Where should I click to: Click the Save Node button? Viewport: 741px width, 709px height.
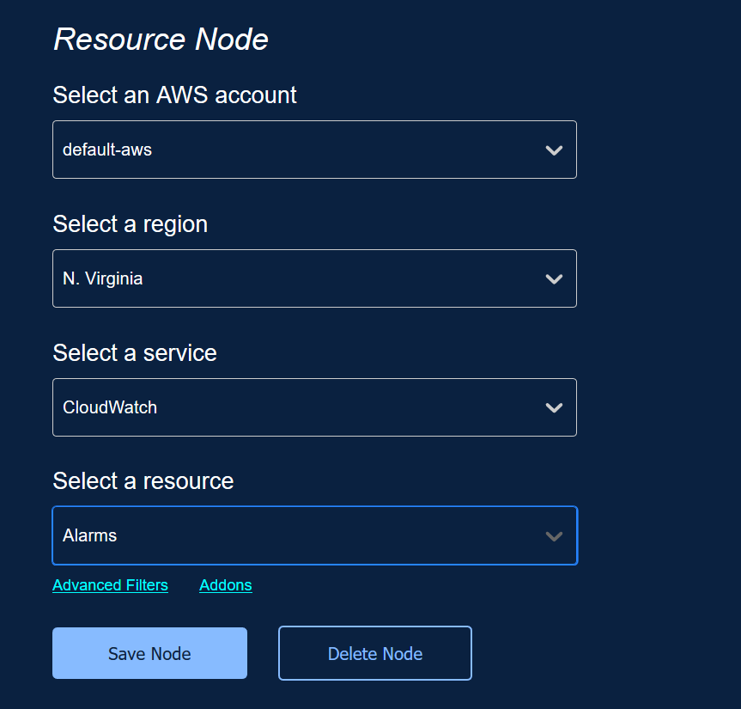point(149,653)
